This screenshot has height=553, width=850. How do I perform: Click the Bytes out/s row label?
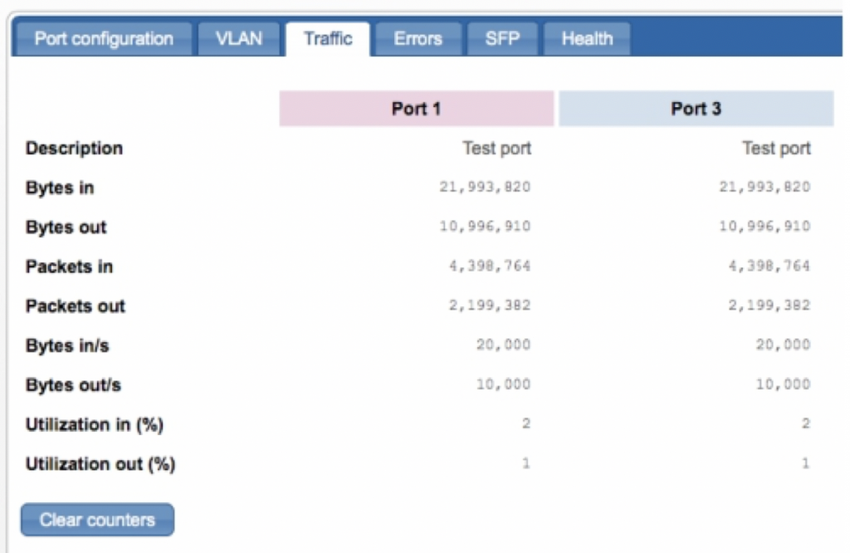point(73,385)
